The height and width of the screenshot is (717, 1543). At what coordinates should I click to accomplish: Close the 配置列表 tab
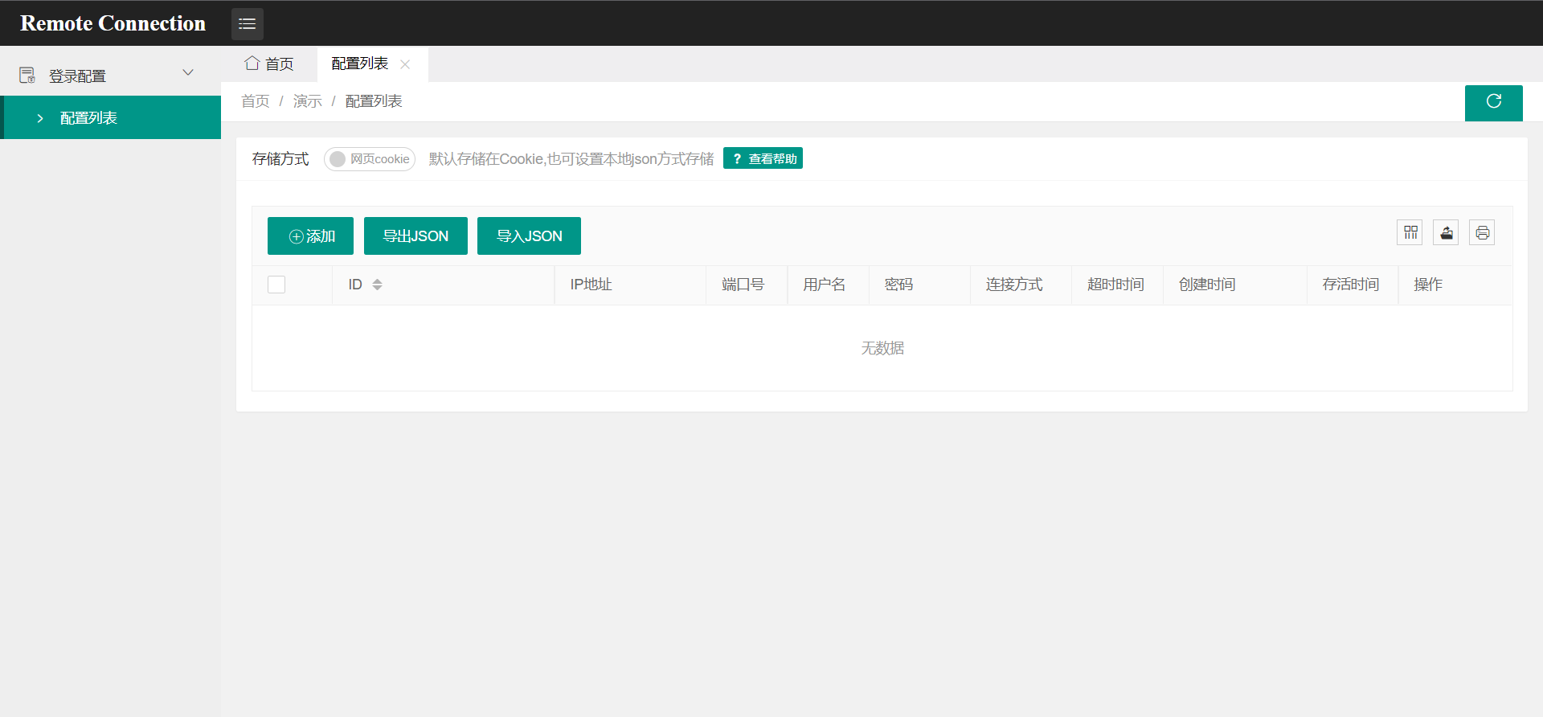[405, 64]
